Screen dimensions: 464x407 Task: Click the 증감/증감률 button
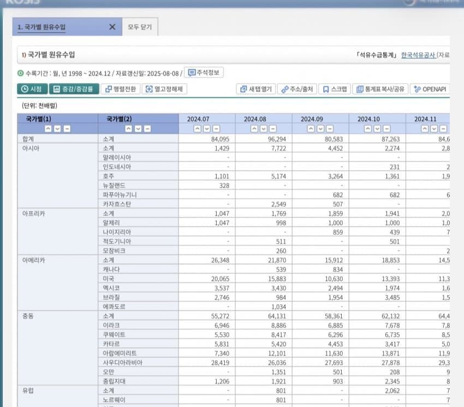[73, 89]
